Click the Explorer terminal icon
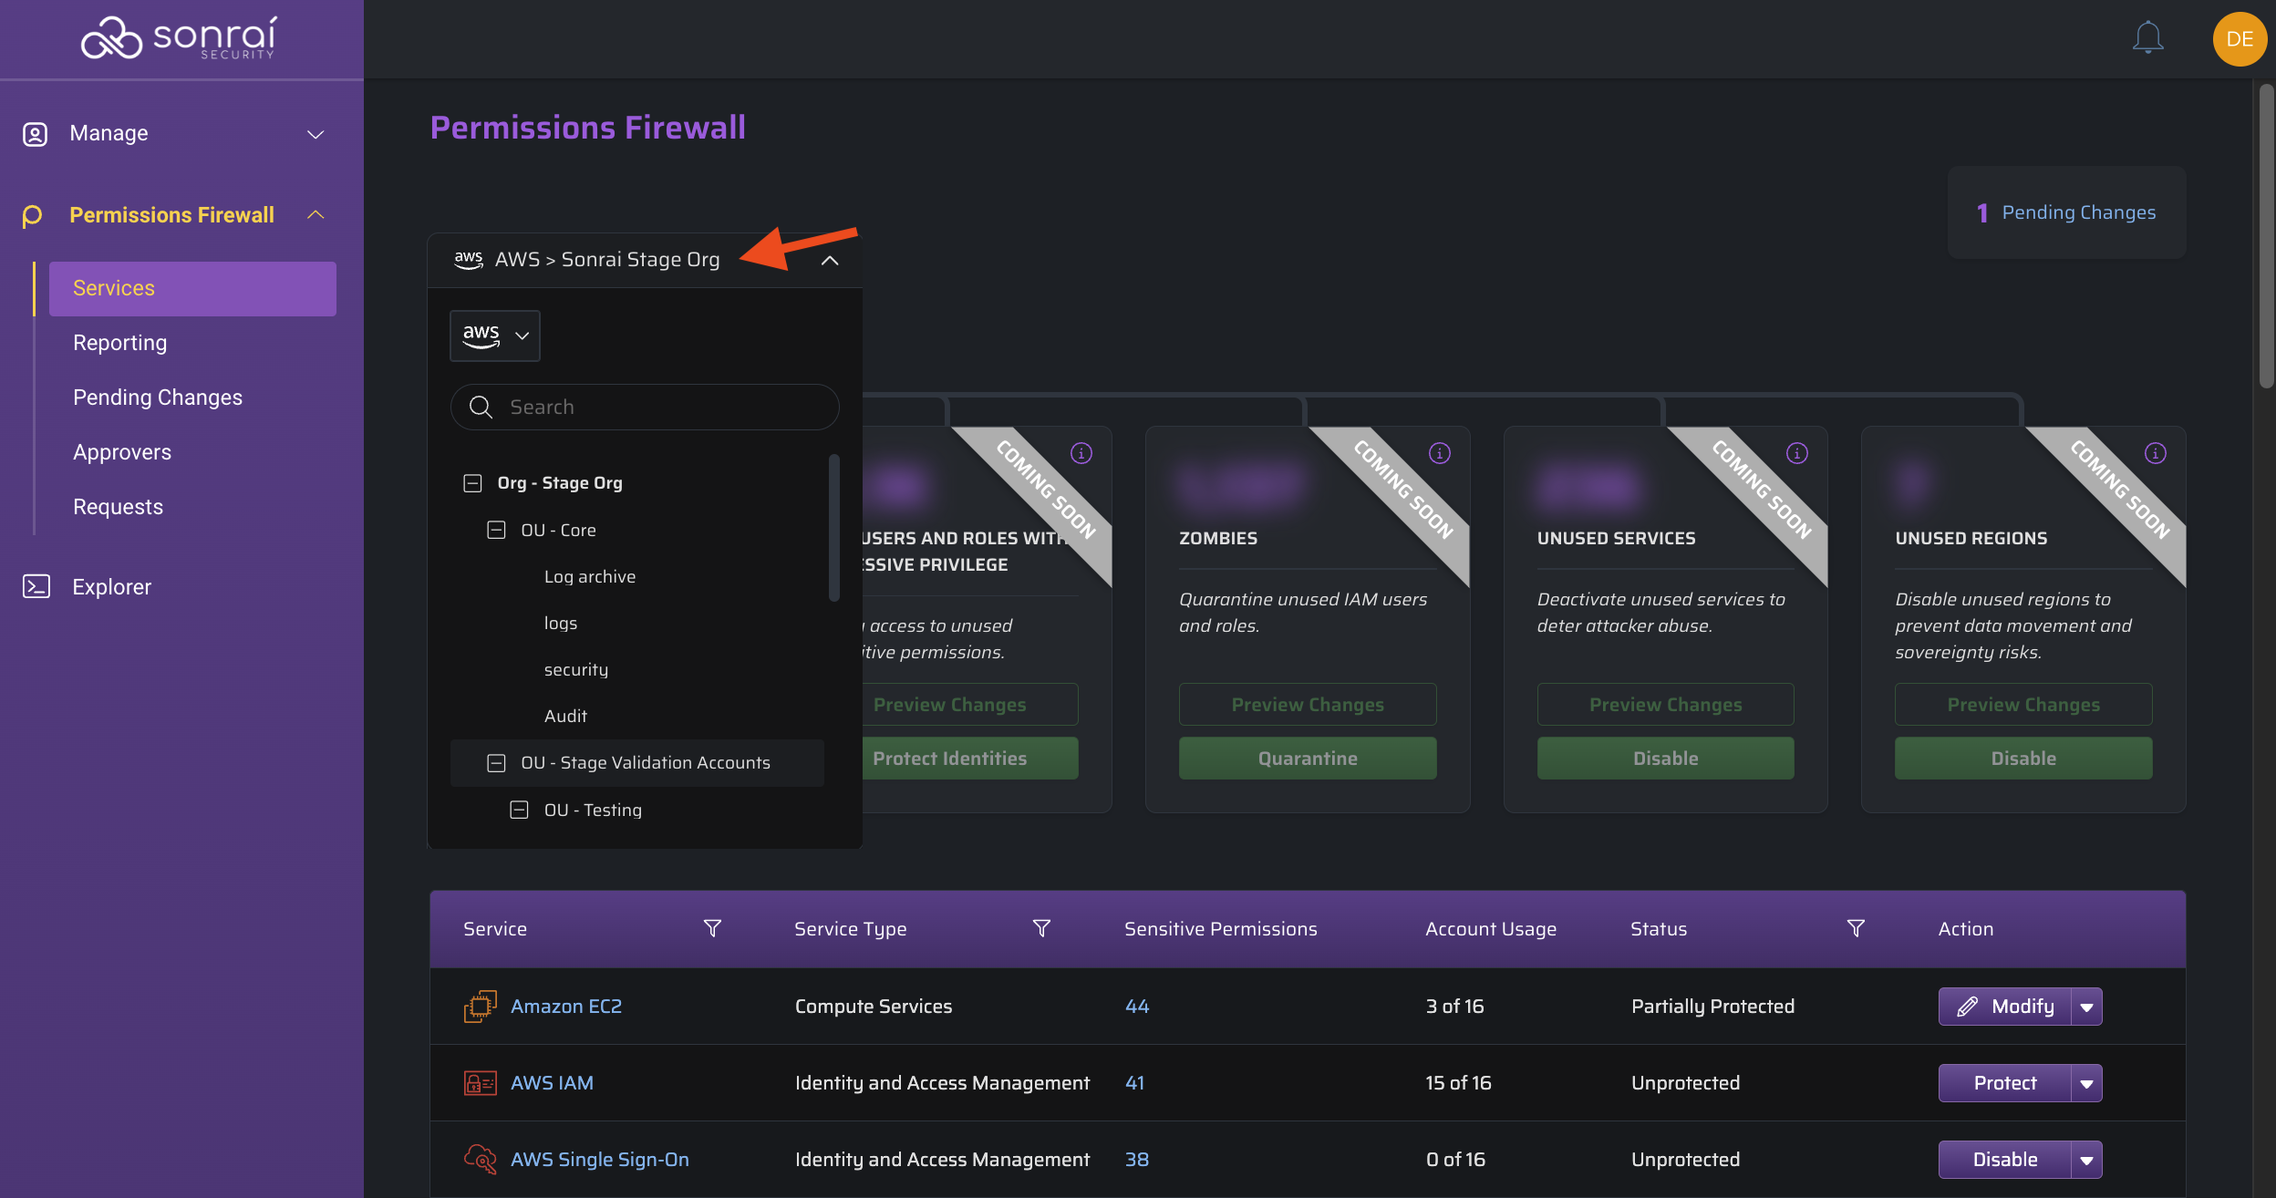This screenshot has height=1198, width=2276. coord(36,586)
